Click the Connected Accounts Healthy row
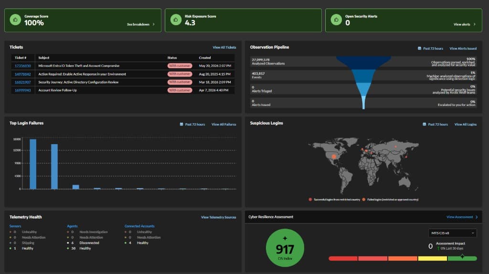The width and height of the screenshot is (489, 274). [137, 243]
